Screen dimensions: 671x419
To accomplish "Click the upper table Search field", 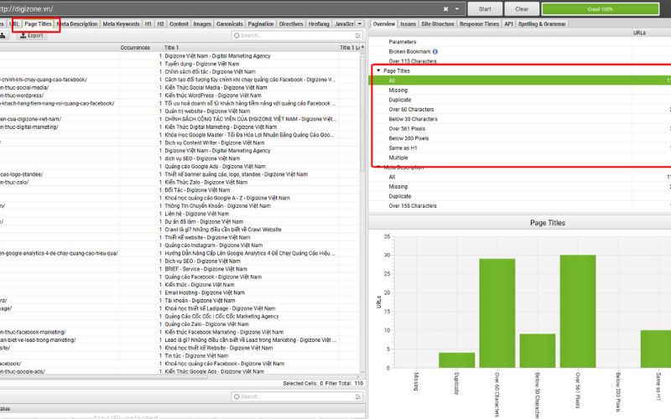I will pos(294,35).
